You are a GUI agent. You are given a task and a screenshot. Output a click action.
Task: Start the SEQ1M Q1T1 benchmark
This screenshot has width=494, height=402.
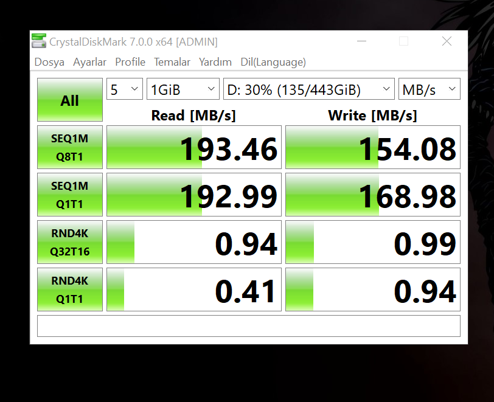[x=69, y=194]
